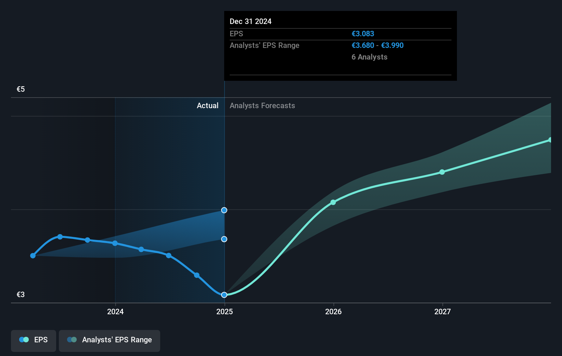Toggle the EPS series visibility in legend

[33, 341]
